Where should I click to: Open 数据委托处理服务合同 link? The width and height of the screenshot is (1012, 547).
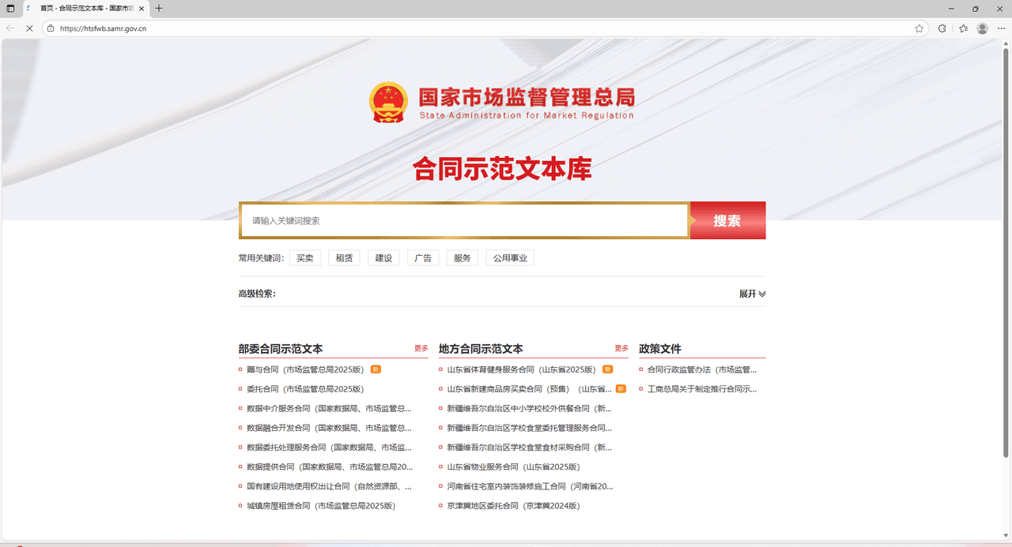(x=330, y=448)
